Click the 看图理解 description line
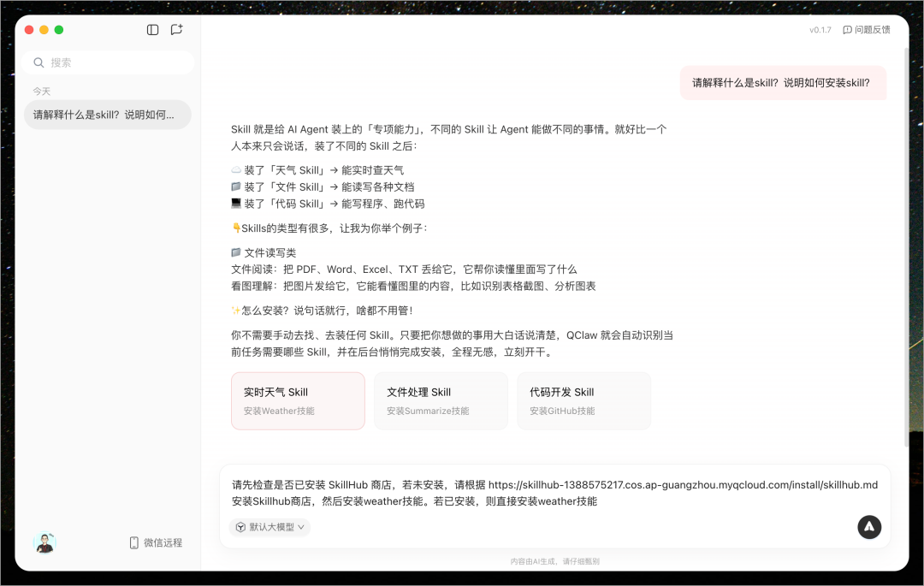924x586 pixels. point(414,287)
